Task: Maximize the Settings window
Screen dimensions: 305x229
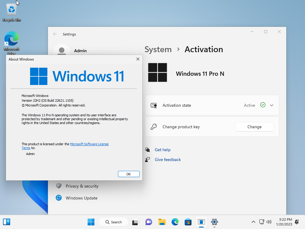Action: tap(266, 32)
